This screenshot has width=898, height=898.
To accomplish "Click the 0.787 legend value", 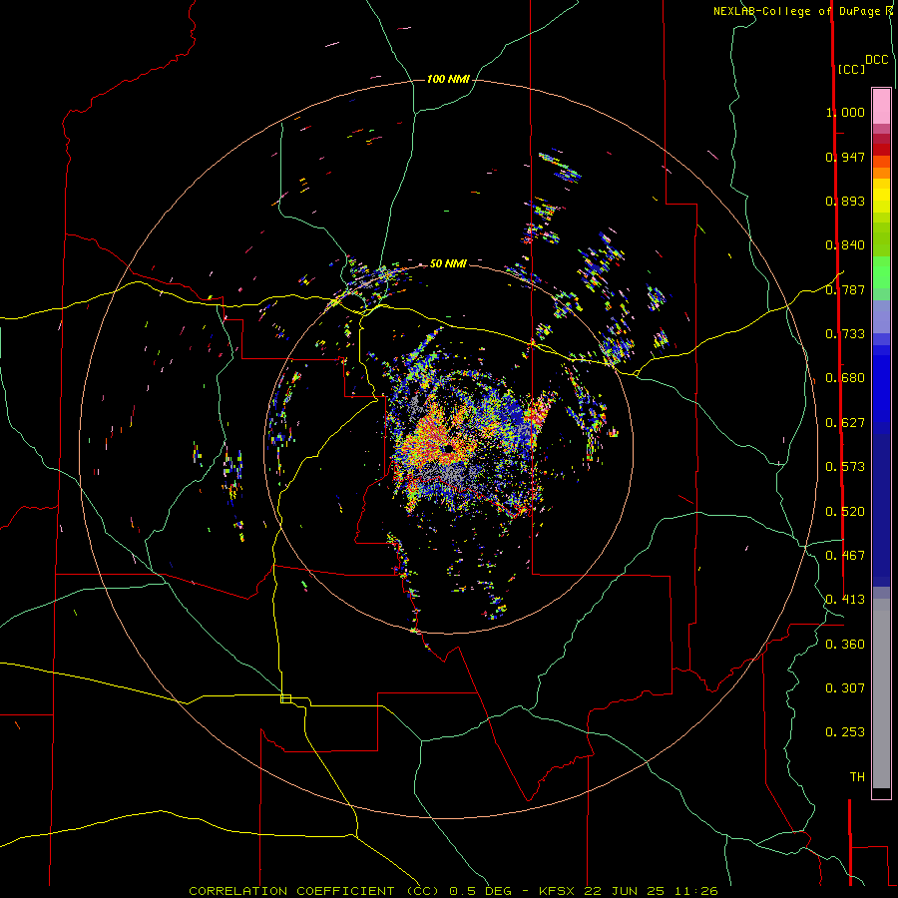I will [x=845, y=289].
